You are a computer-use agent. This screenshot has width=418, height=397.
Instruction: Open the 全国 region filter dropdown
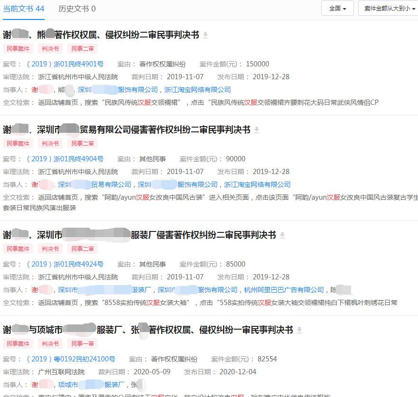[337, 8]
